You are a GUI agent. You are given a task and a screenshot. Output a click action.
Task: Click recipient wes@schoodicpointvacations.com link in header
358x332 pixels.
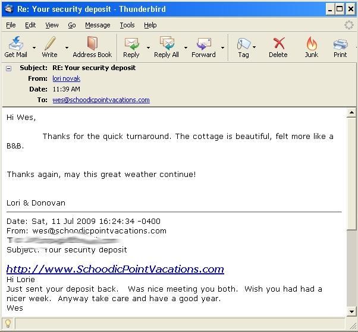(x=101, y=100)
